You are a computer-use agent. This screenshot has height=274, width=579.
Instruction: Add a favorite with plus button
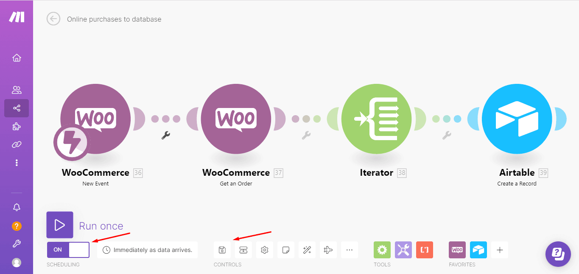pos(500,250)
